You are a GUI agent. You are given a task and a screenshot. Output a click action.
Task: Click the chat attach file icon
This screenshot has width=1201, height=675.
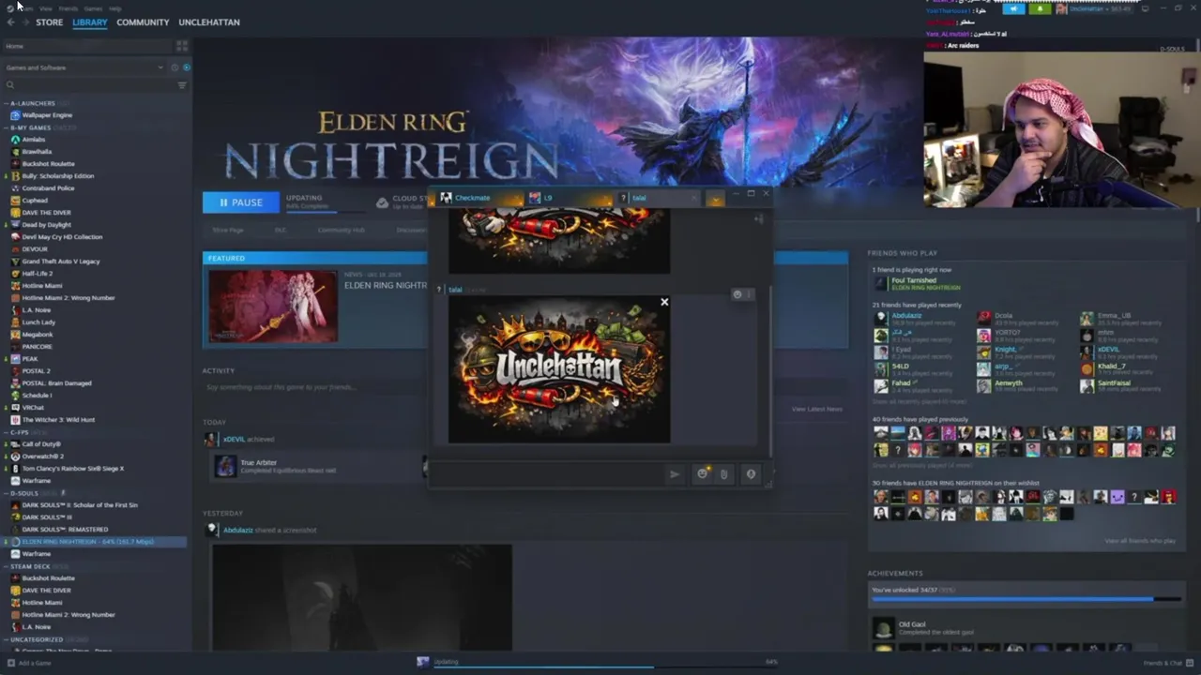(x=723, y=474)
